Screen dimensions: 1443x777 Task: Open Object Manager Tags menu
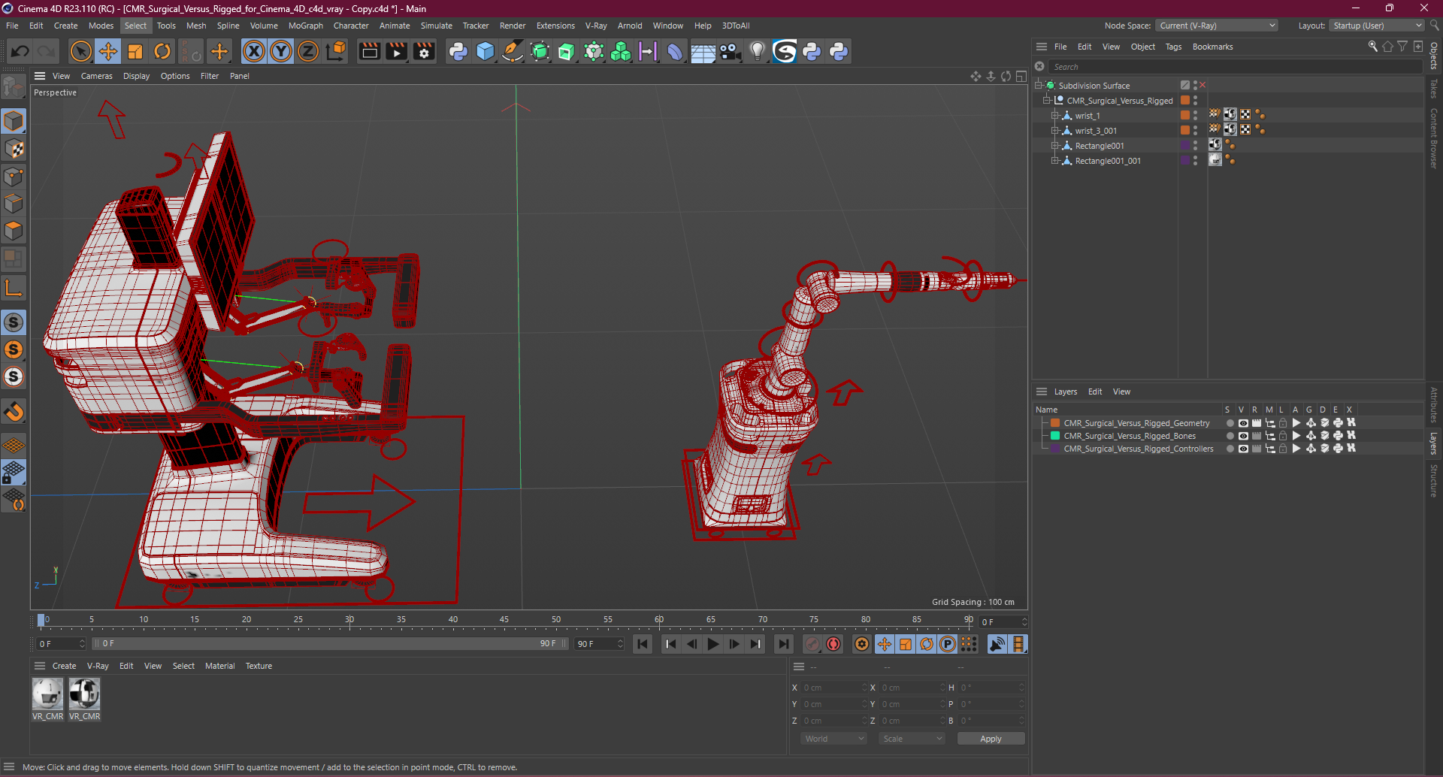(x=1173, y=47)
